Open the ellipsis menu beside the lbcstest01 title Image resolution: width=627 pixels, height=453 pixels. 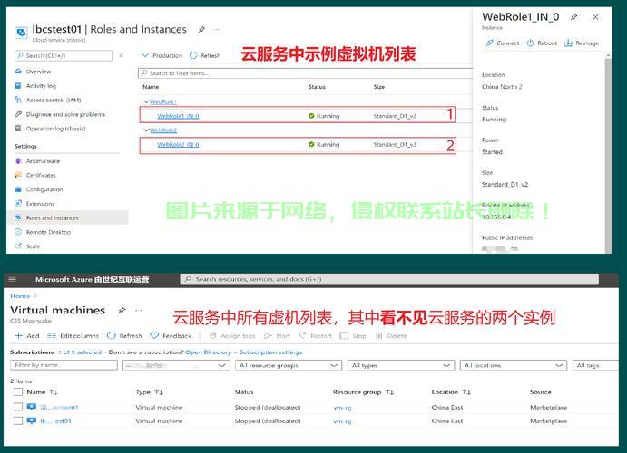216,29
